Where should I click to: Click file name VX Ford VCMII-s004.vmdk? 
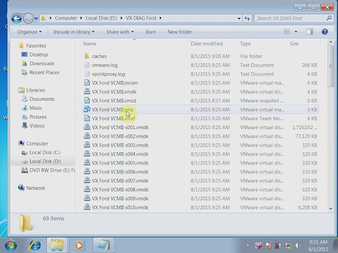pyautogui.click(x=120, y=154)
